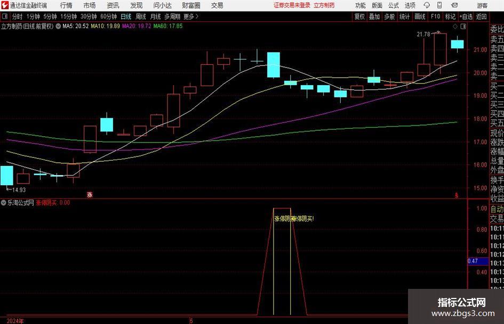The height and width of the screenshot is (324, 504).
Task: Switch to 30分钟 period tab
Action: point(89,16)
